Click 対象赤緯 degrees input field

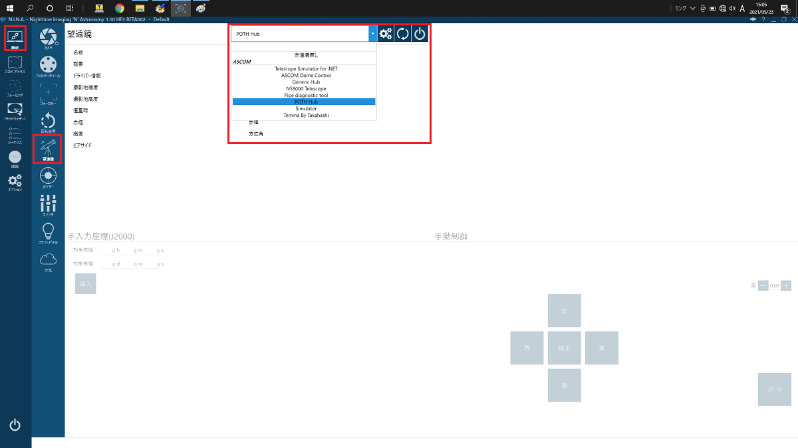pos(108,264)
